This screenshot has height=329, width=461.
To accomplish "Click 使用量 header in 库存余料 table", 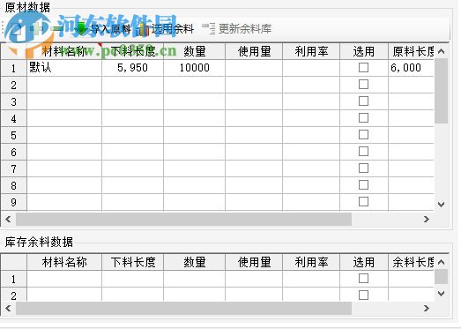I will pos(254,262).
